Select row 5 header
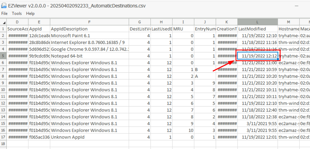The height and width of the screenshot is (149, 310). point(3,56)
